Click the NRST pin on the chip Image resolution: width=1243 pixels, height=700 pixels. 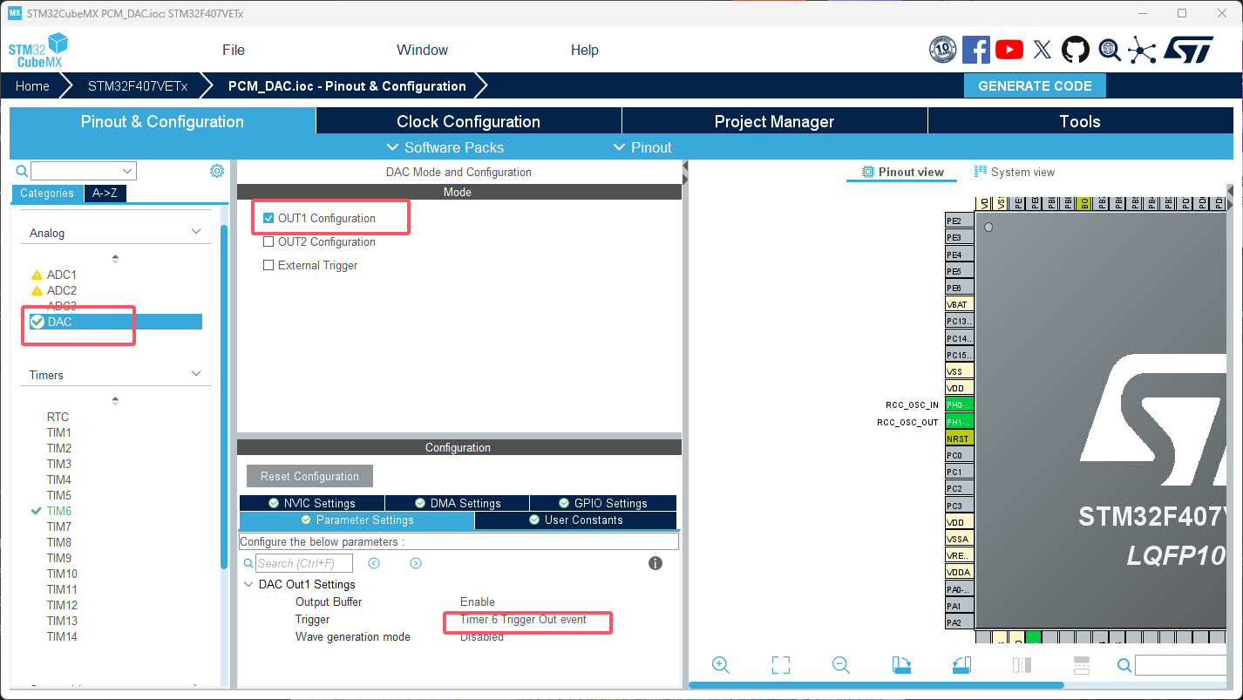click(960, 438)
